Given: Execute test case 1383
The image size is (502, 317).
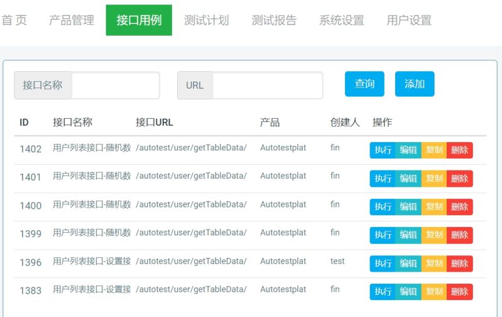Looking at the screenshot, I should click(x=383, y=292).
